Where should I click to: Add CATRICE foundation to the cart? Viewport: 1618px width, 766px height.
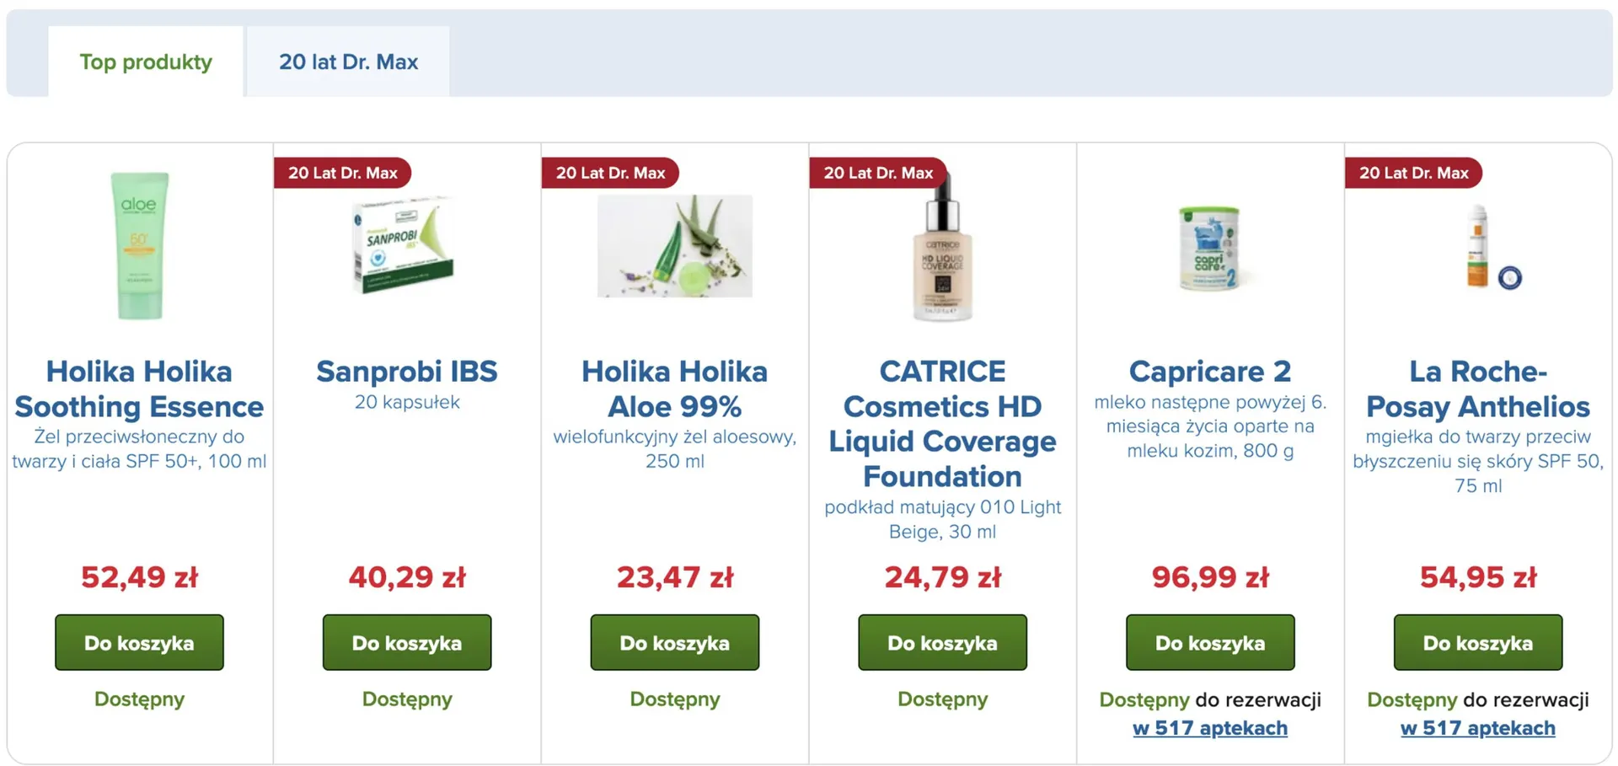pyautogui.click(x=942, y=642)
